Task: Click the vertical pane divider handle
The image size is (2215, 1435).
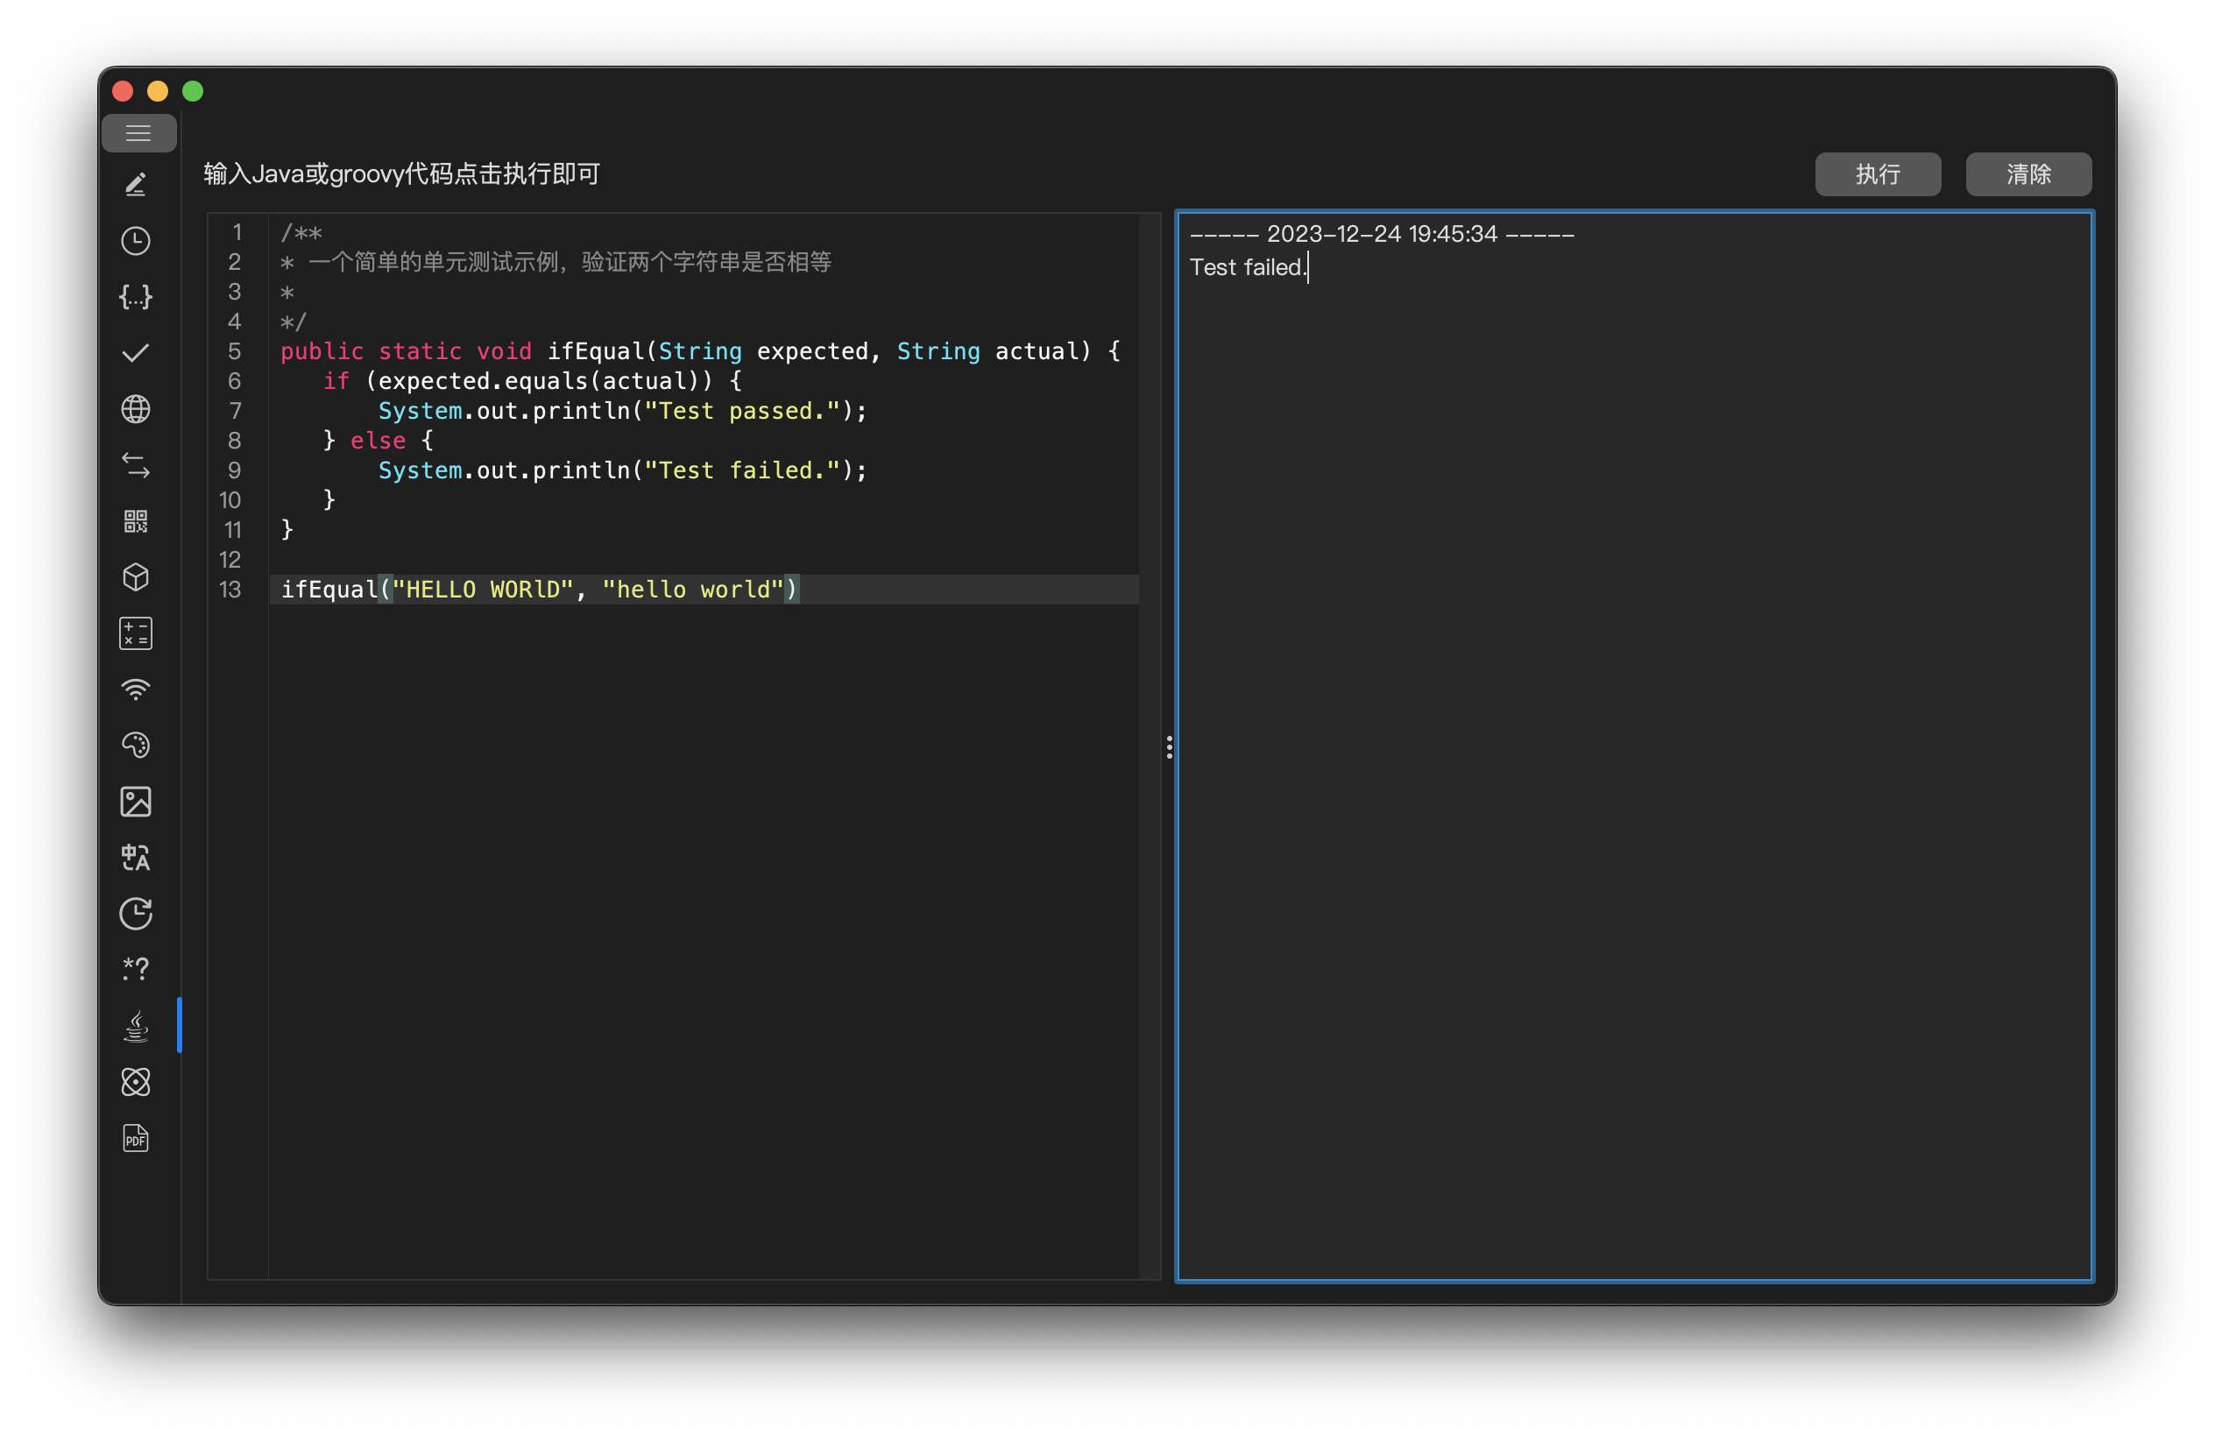Action: pyautogui.click(x=1169, y=747)
